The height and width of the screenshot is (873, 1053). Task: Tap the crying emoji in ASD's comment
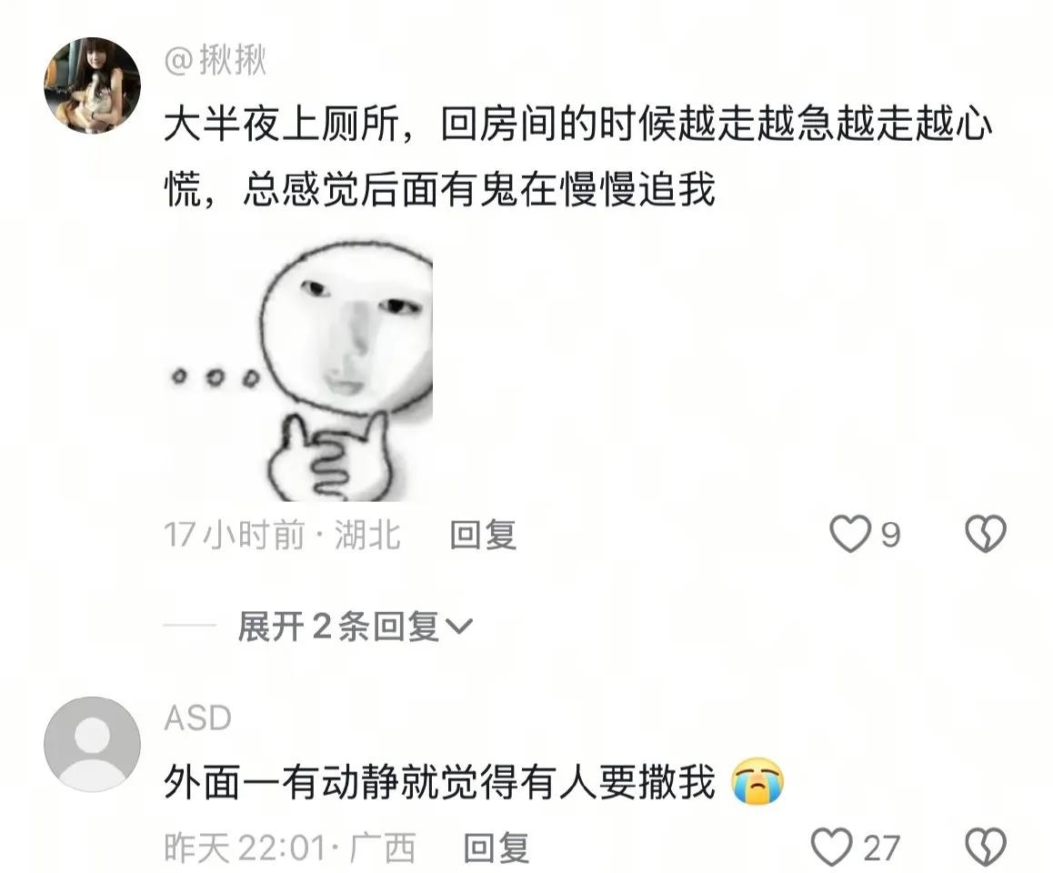758,782
